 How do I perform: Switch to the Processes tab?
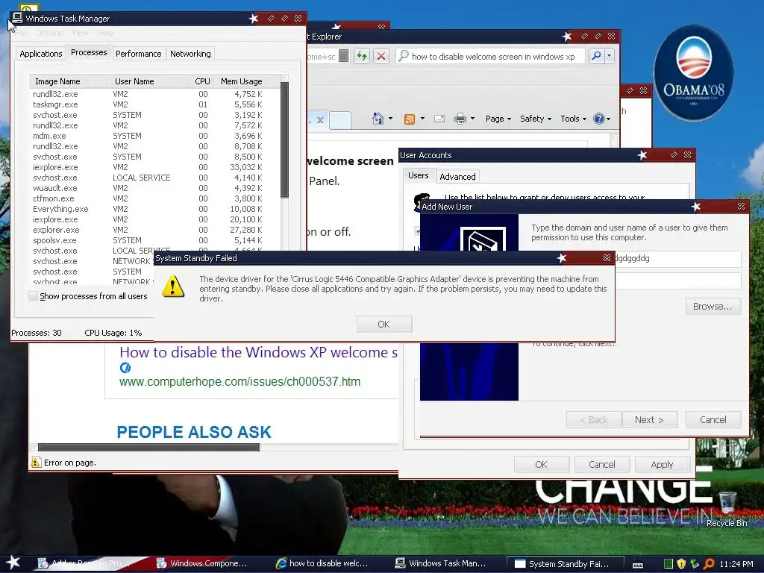[x=89, y=52]
